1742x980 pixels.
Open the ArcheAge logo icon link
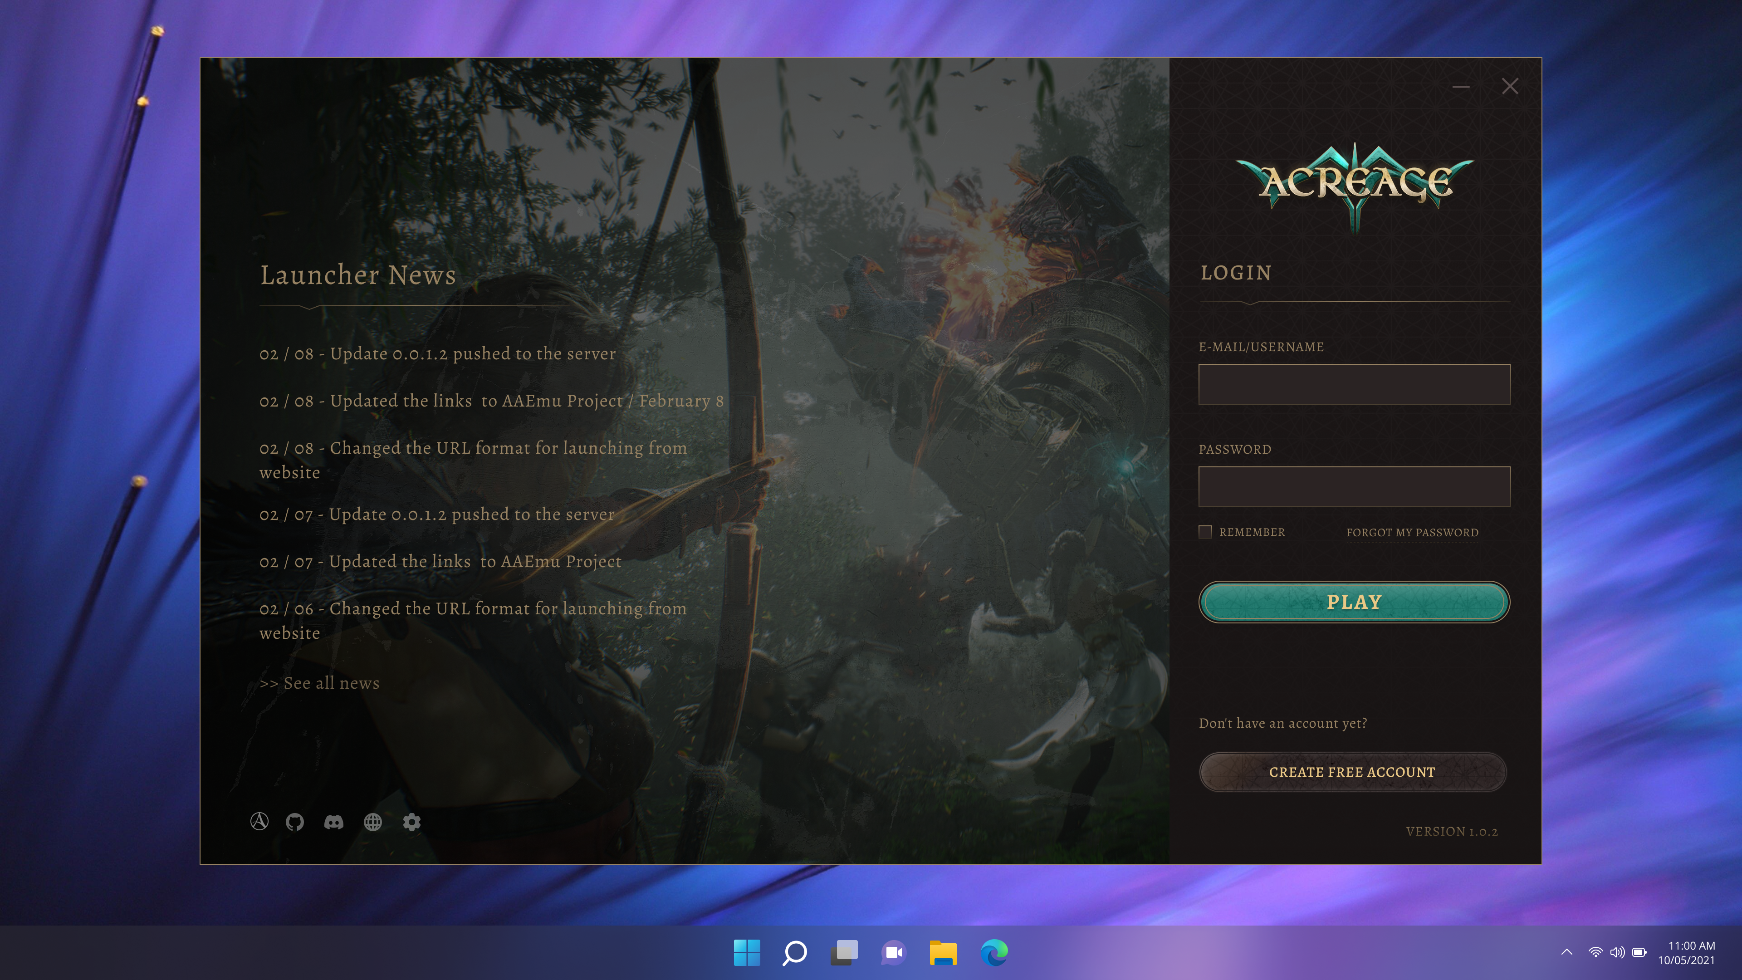point(259,821)
